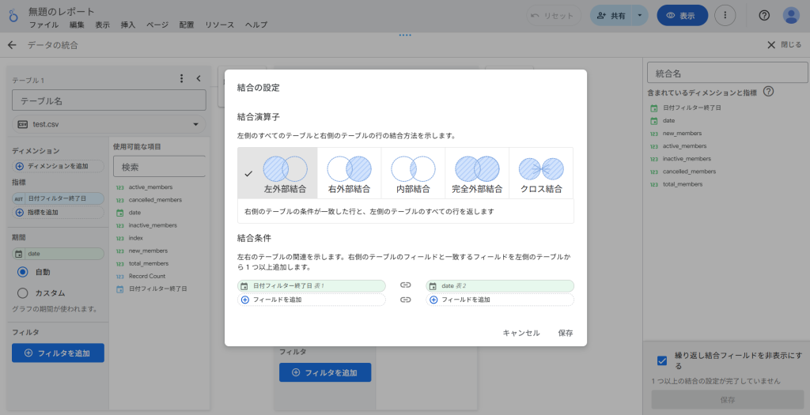Screen dimensions: 810x415
Task: Click help icon next to 含まれているディメンションと指標
Action: point(769,92)
